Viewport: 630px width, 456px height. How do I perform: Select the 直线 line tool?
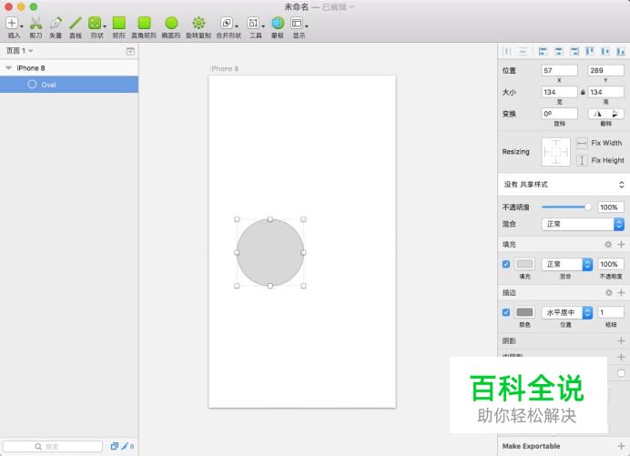click(x=76, y=23)
